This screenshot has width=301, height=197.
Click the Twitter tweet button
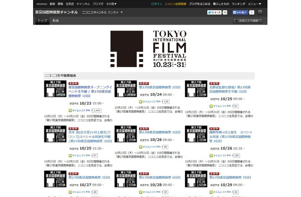click(x=215, y=12)
